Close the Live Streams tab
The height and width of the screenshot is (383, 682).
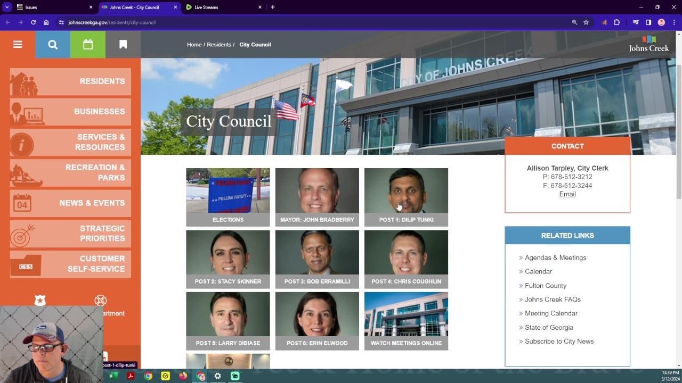click(260, 7)
